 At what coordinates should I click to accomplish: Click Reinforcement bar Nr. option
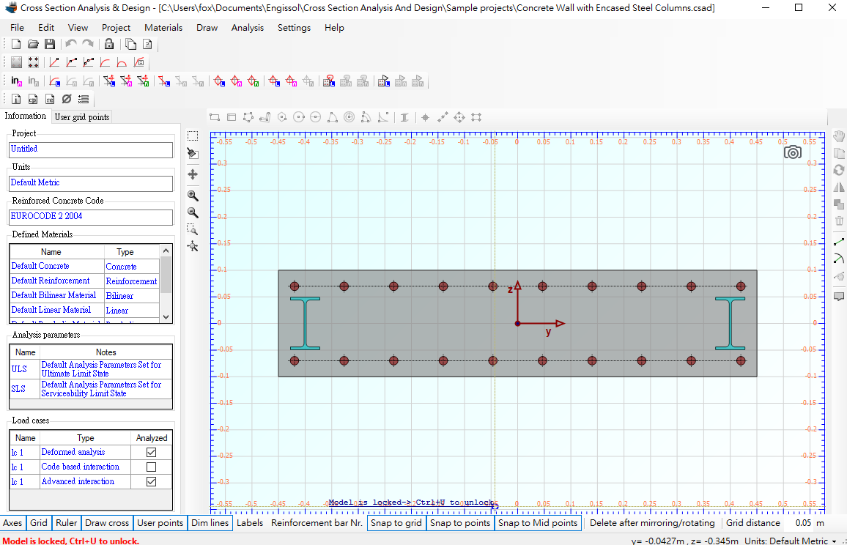(317, 523)
